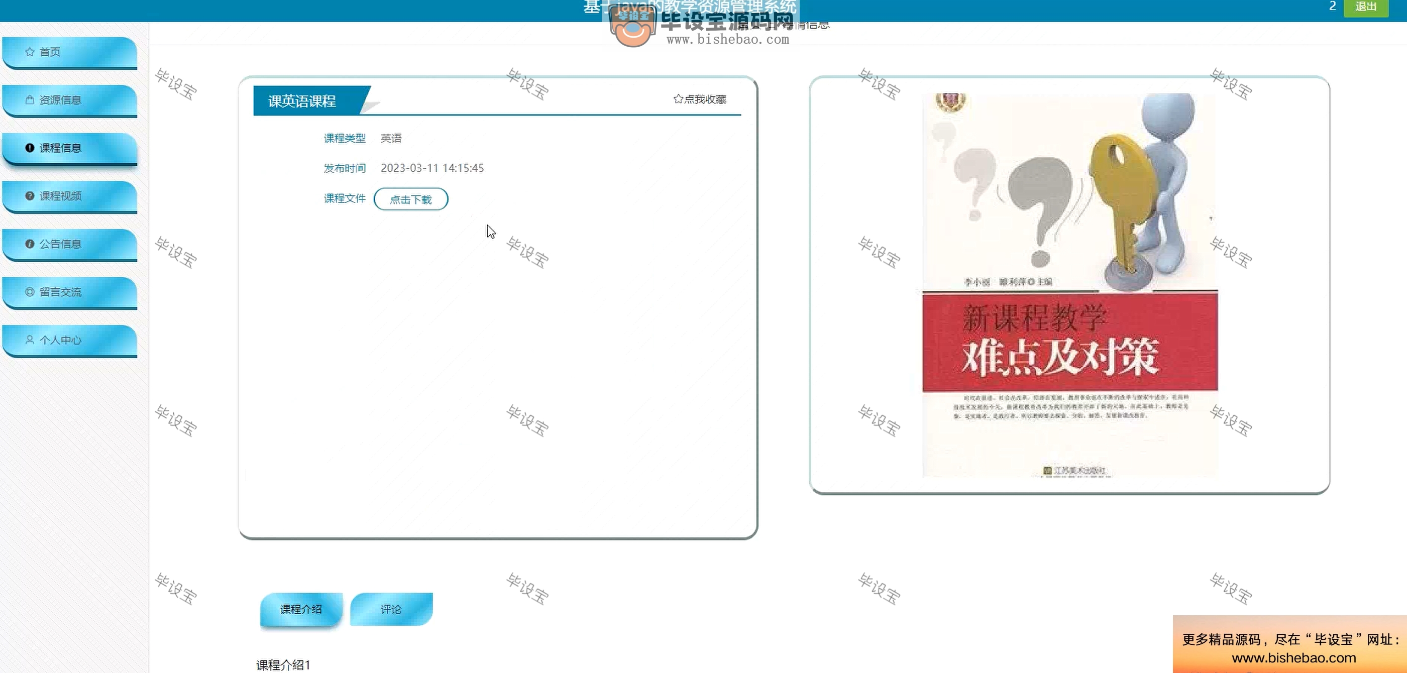Viewport: 1407px width, 673px height.
Task: Open 留言交流 from the sidebar
Action: pyautogui.click(x=70, y=293)
